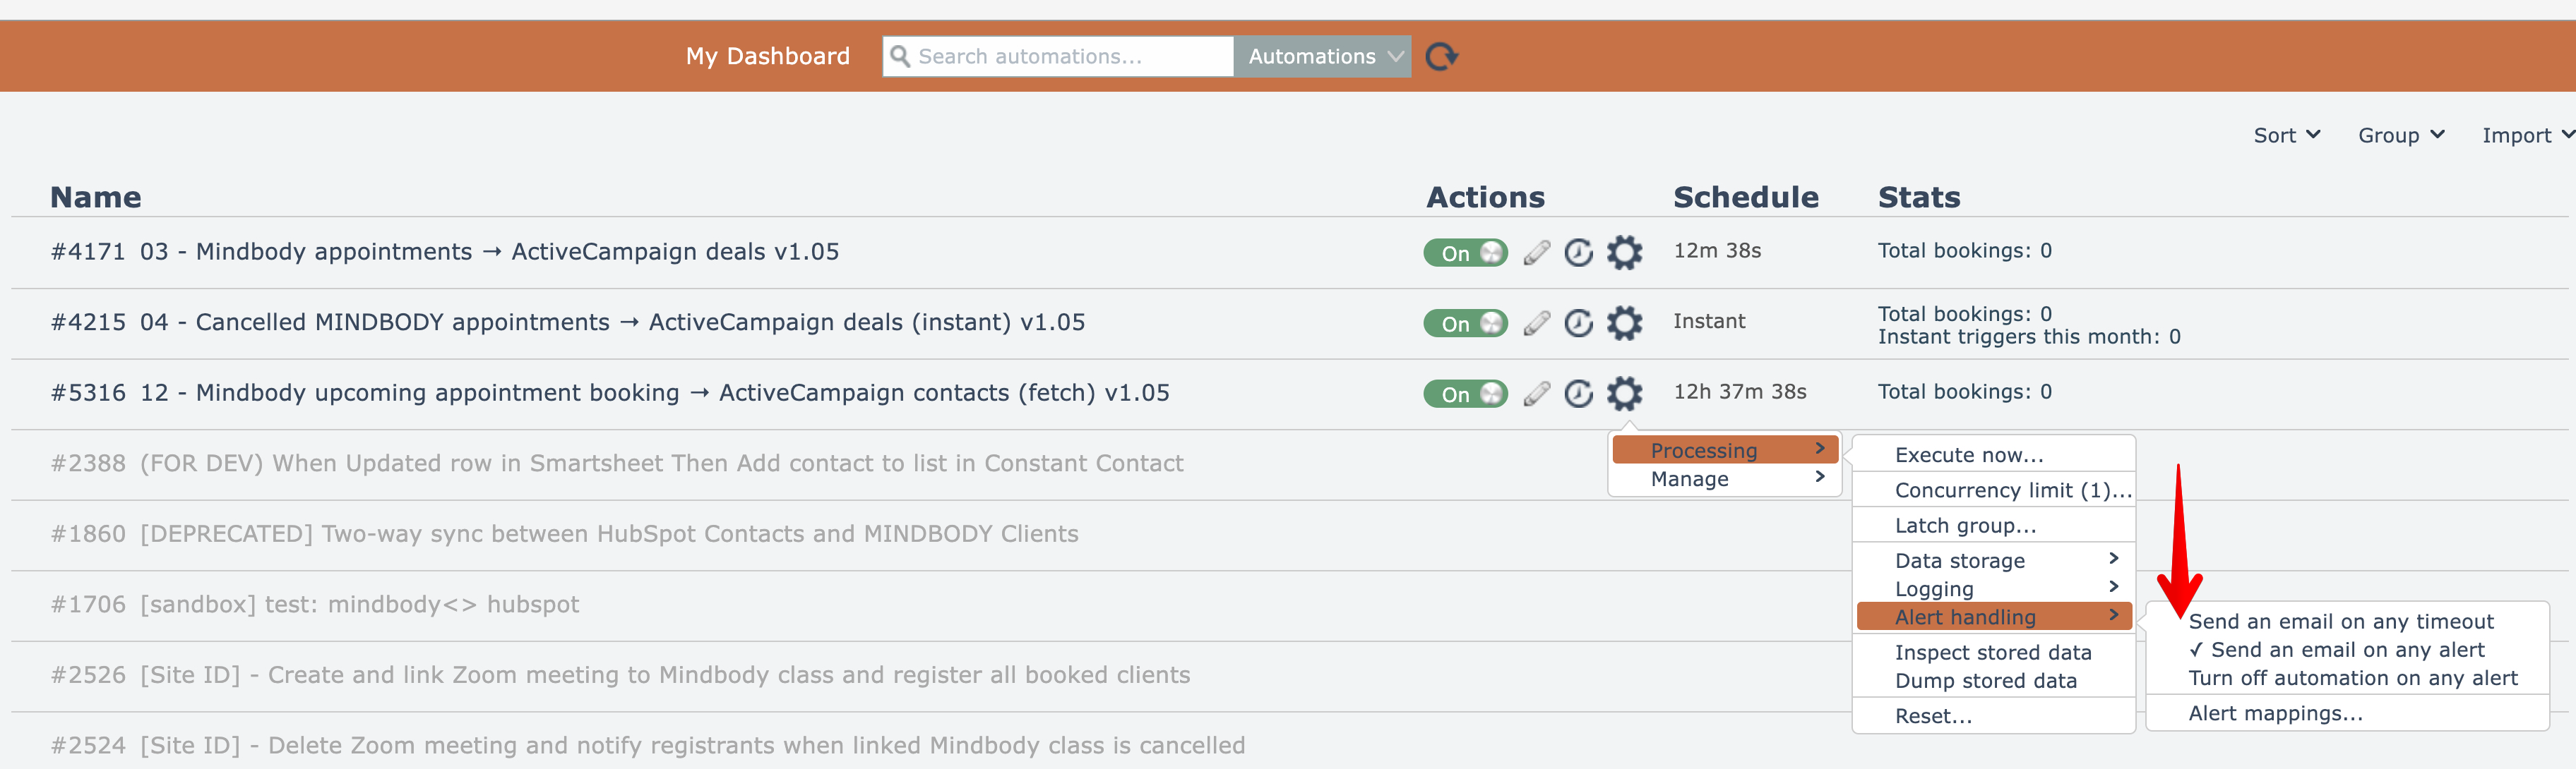Select Execute now from Processing submenu

1968,456
